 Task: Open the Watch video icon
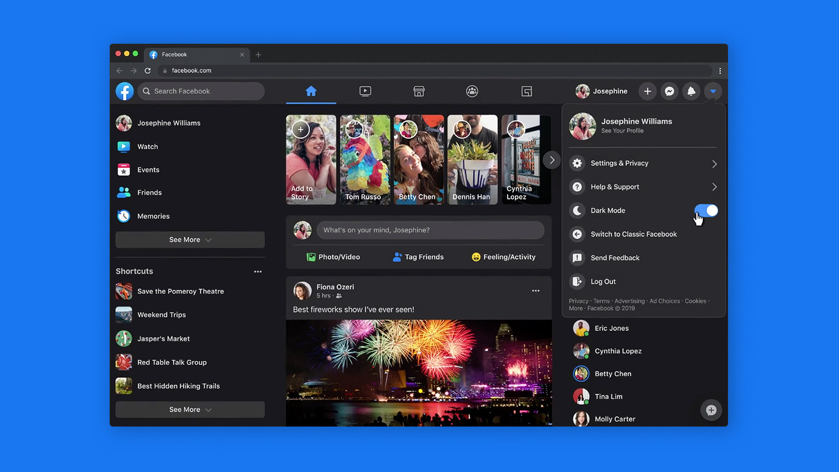pos(365,91)
